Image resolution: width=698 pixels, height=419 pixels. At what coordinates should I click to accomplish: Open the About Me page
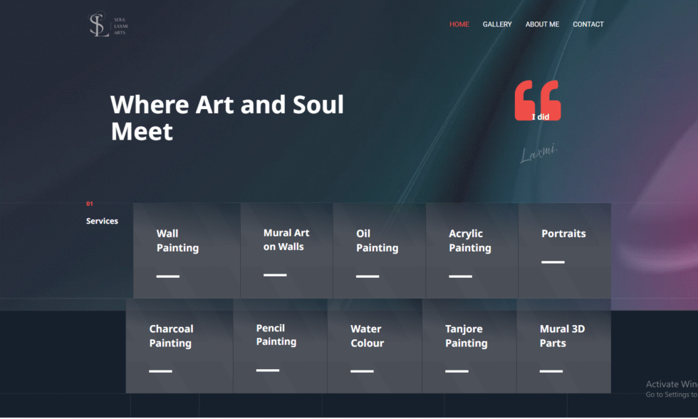[542, 24]
